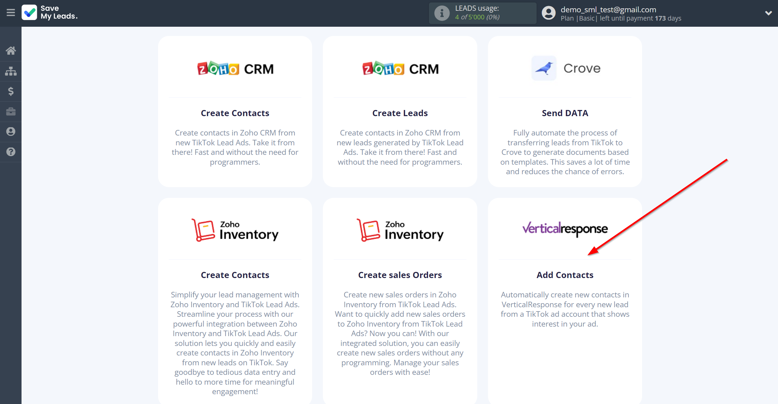Click the LEADS usage counter text

(477, 13)
